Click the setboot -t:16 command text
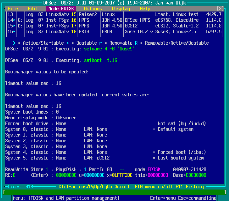 click(x=101, y=60)
